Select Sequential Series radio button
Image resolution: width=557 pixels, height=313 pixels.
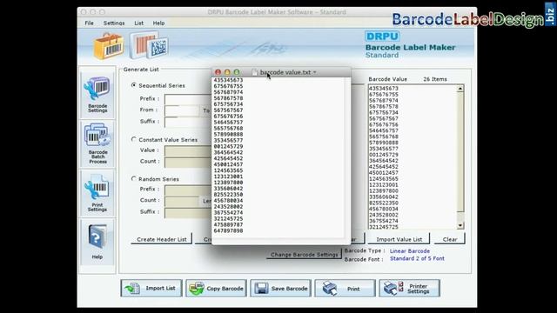point(134,85)
